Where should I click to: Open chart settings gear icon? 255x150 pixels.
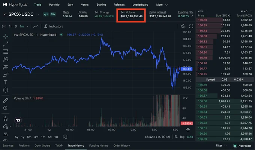pos(188,130)
